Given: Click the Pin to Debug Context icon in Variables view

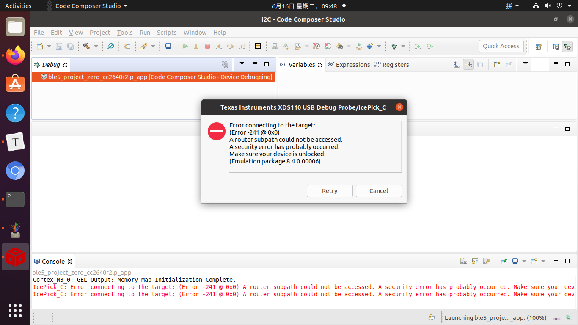Looking at the screenshot, I should [x=509, y=65].
